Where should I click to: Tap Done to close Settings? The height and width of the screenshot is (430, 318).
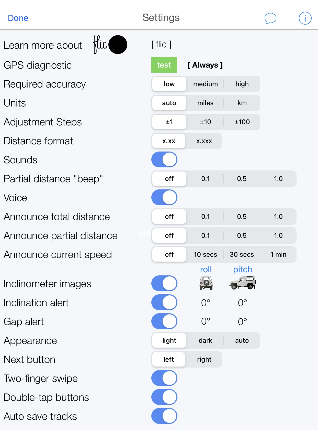[x=18, y=18]
